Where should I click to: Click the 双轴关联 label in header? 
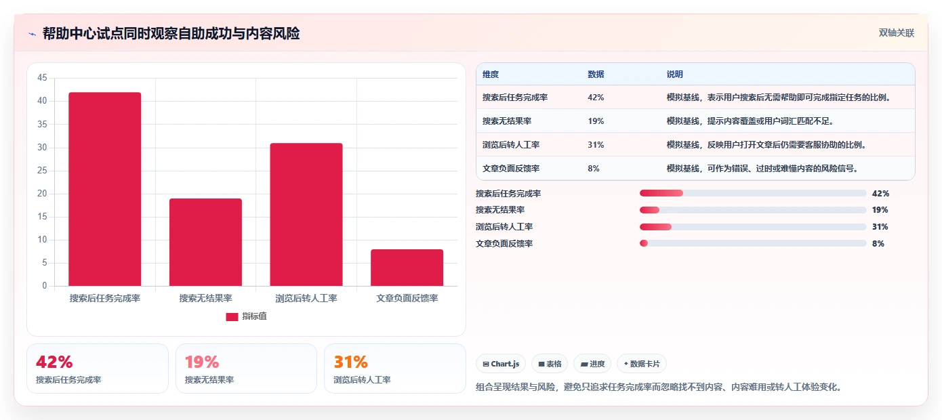(897, 33)
